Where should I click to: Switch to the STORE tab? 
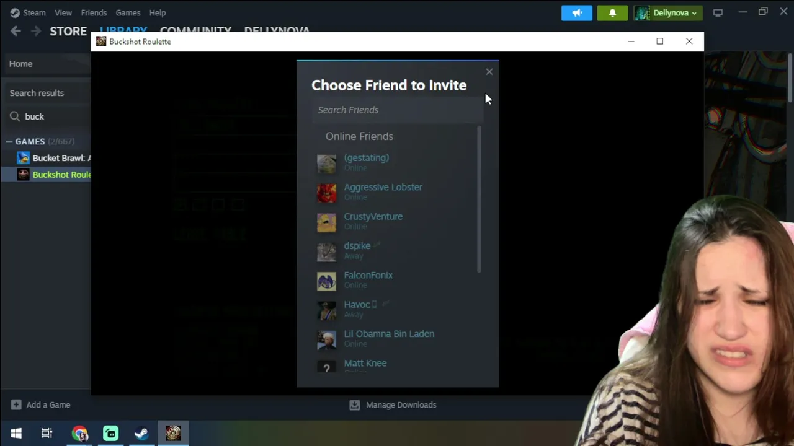(68, 31)
